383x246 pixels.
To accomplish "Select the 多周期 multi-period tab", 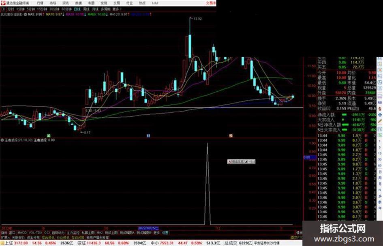I will (105, 9).
